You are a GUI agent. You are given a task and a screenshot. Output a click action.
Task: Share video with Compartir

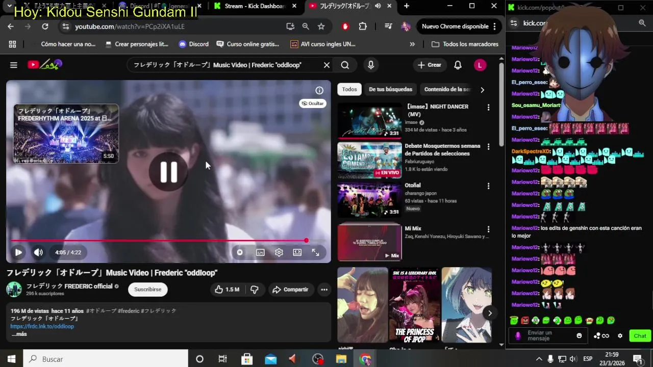[x=290, y=290]
